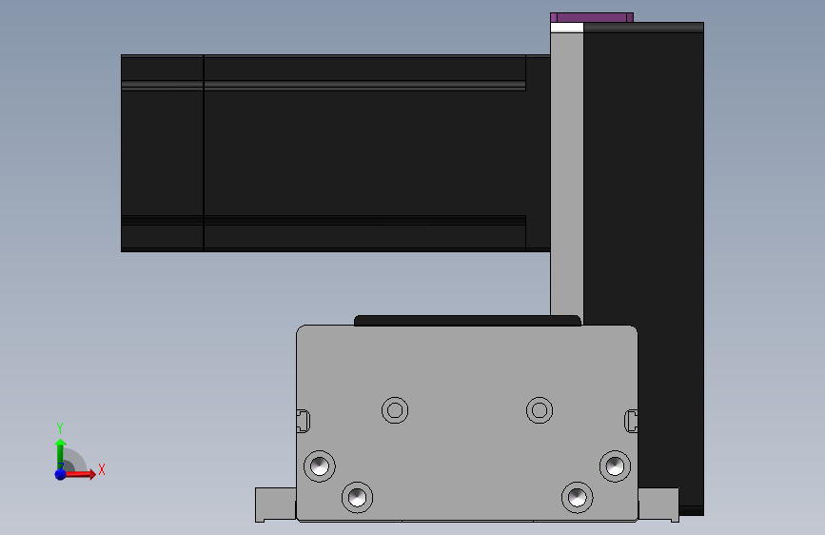Select the gray vertical mounting plate

click(567, 174)
